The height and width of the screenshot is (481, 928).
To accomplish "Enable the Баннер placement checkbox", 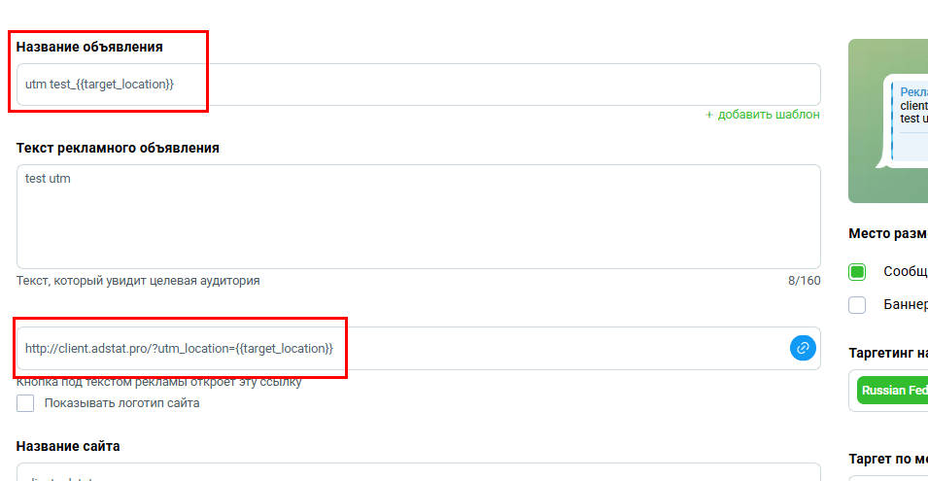I will point(857,305).
